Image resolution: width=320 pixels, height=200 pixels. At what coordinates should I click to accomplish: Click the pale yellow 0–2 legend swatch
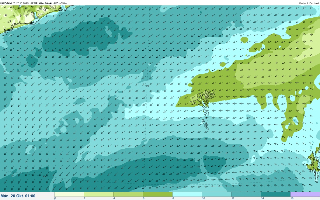[x=69, y=194]
